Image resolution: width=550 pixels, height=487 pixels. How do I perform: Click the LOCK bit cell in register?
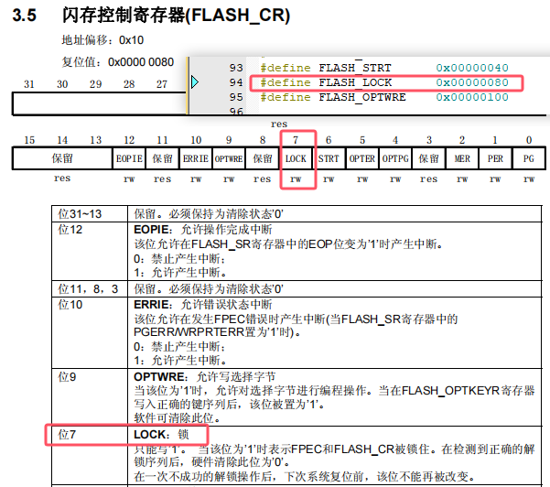pyautogui.click(x=296, y=158)
